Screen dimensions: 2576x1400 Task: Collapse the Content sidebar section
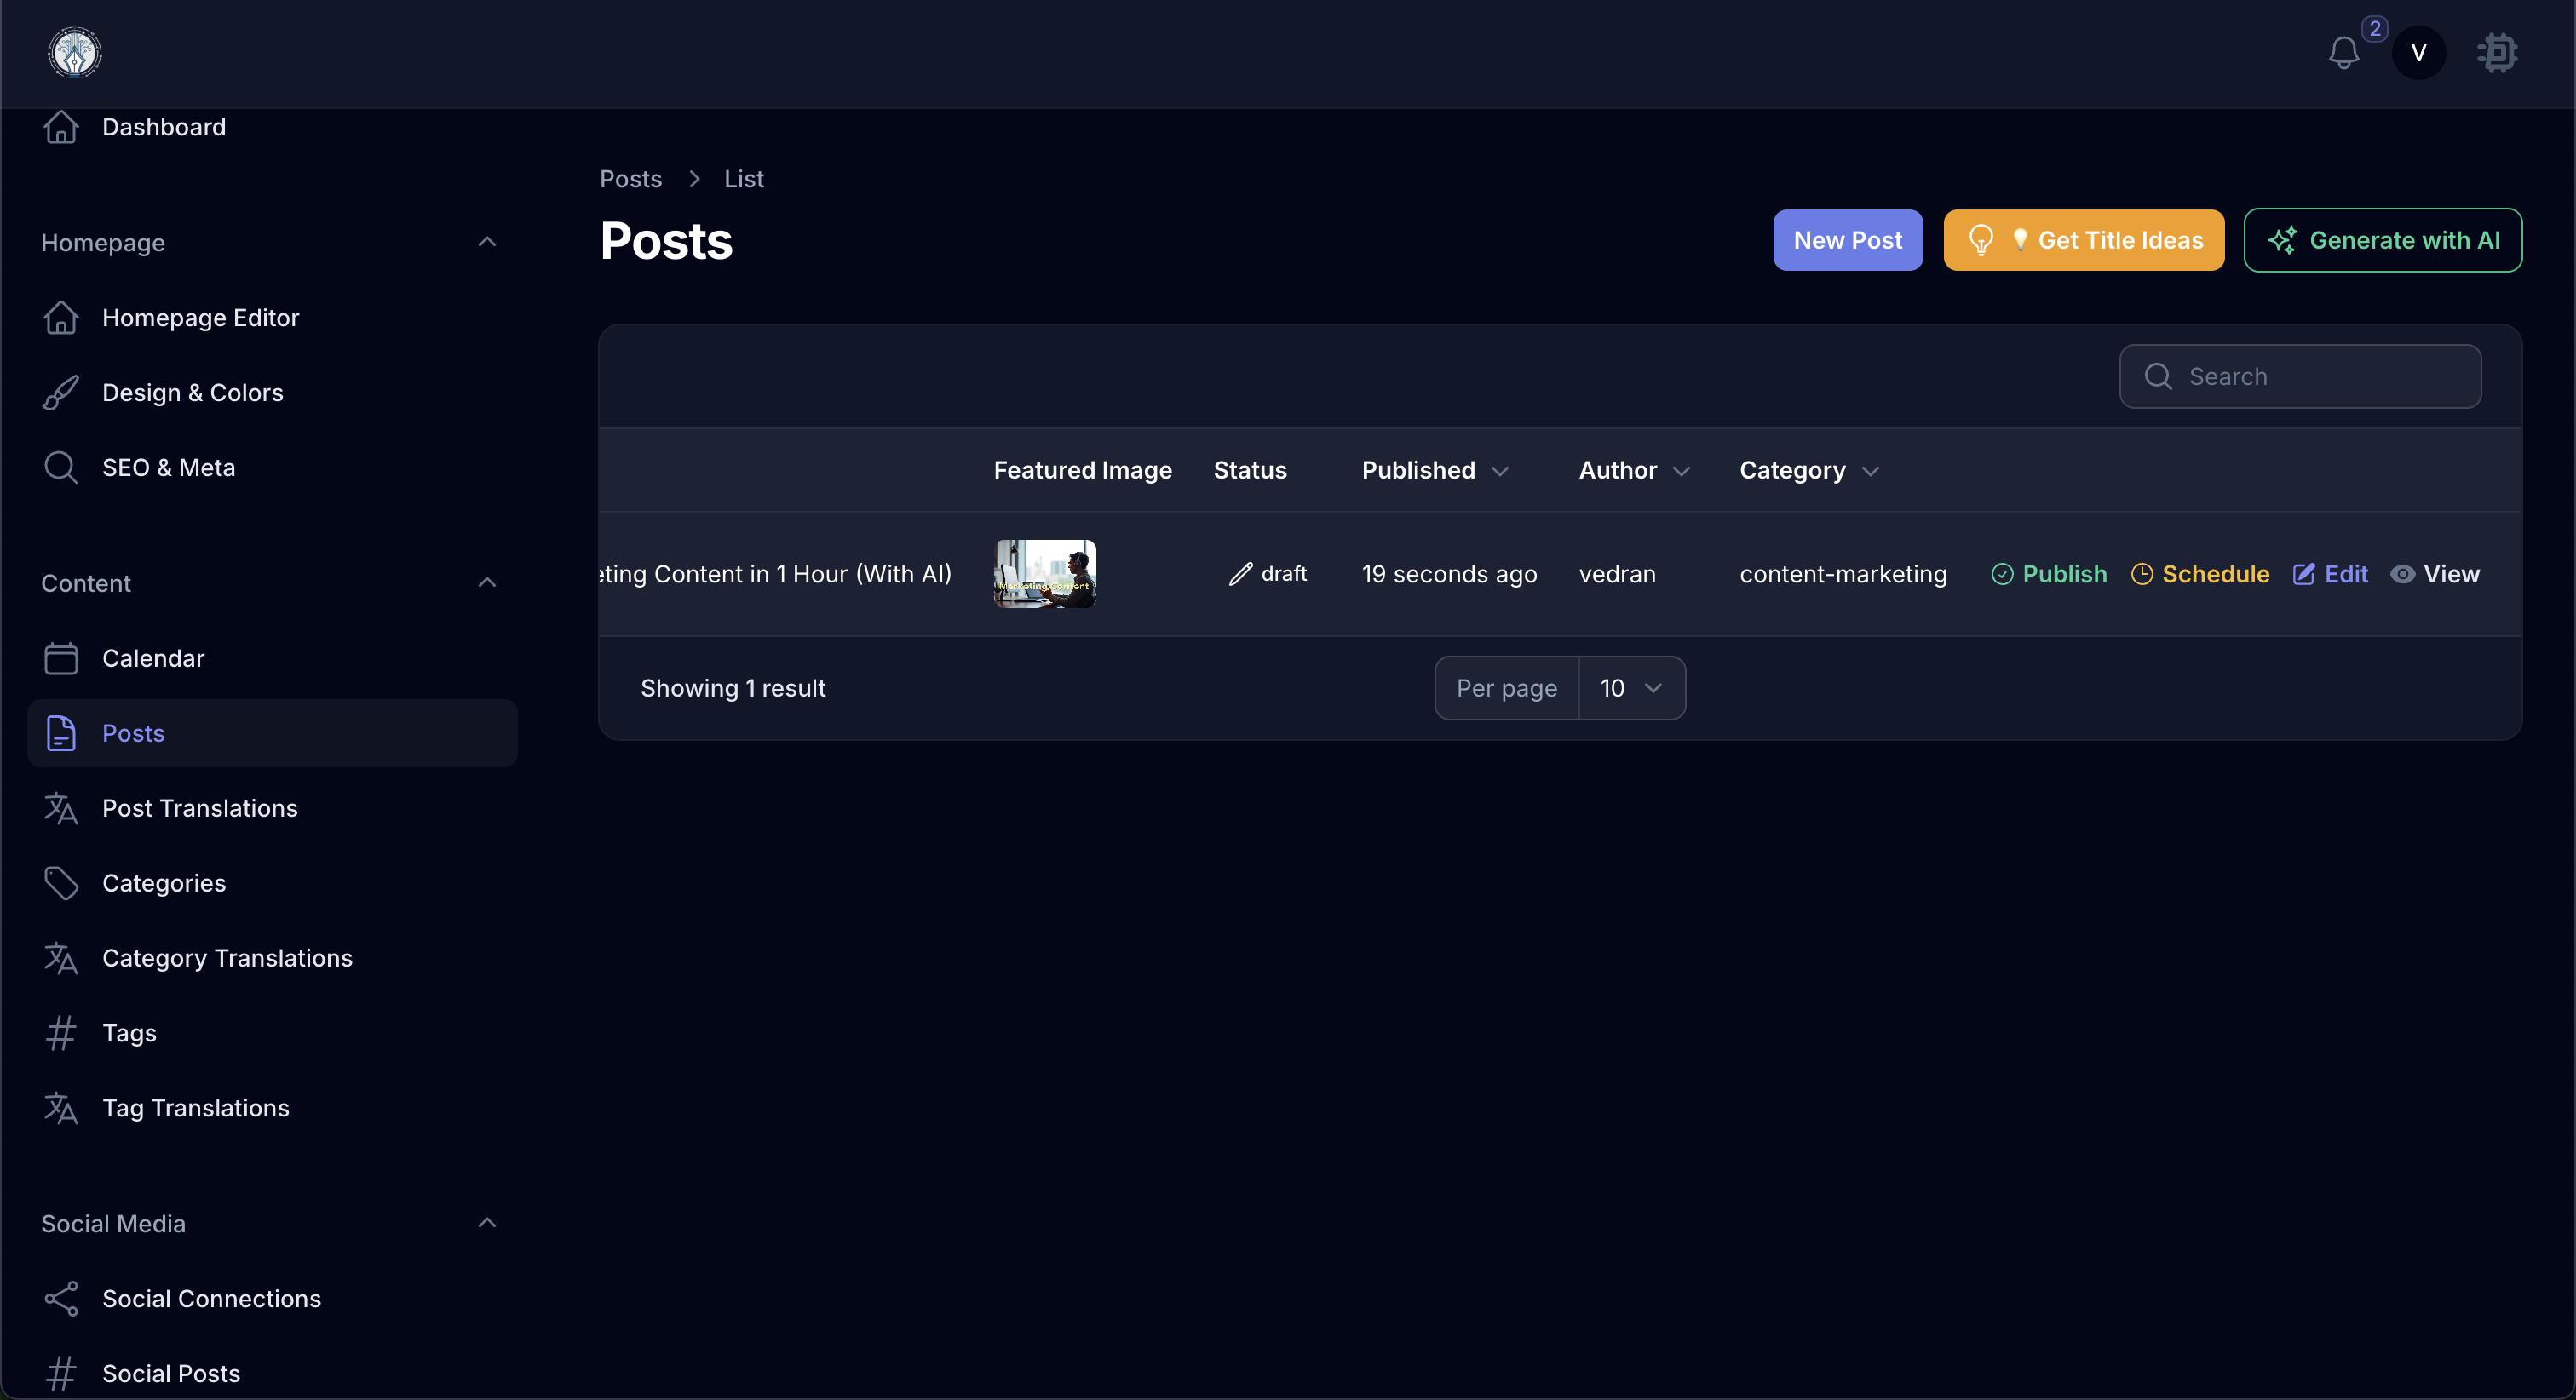[487, 583]
